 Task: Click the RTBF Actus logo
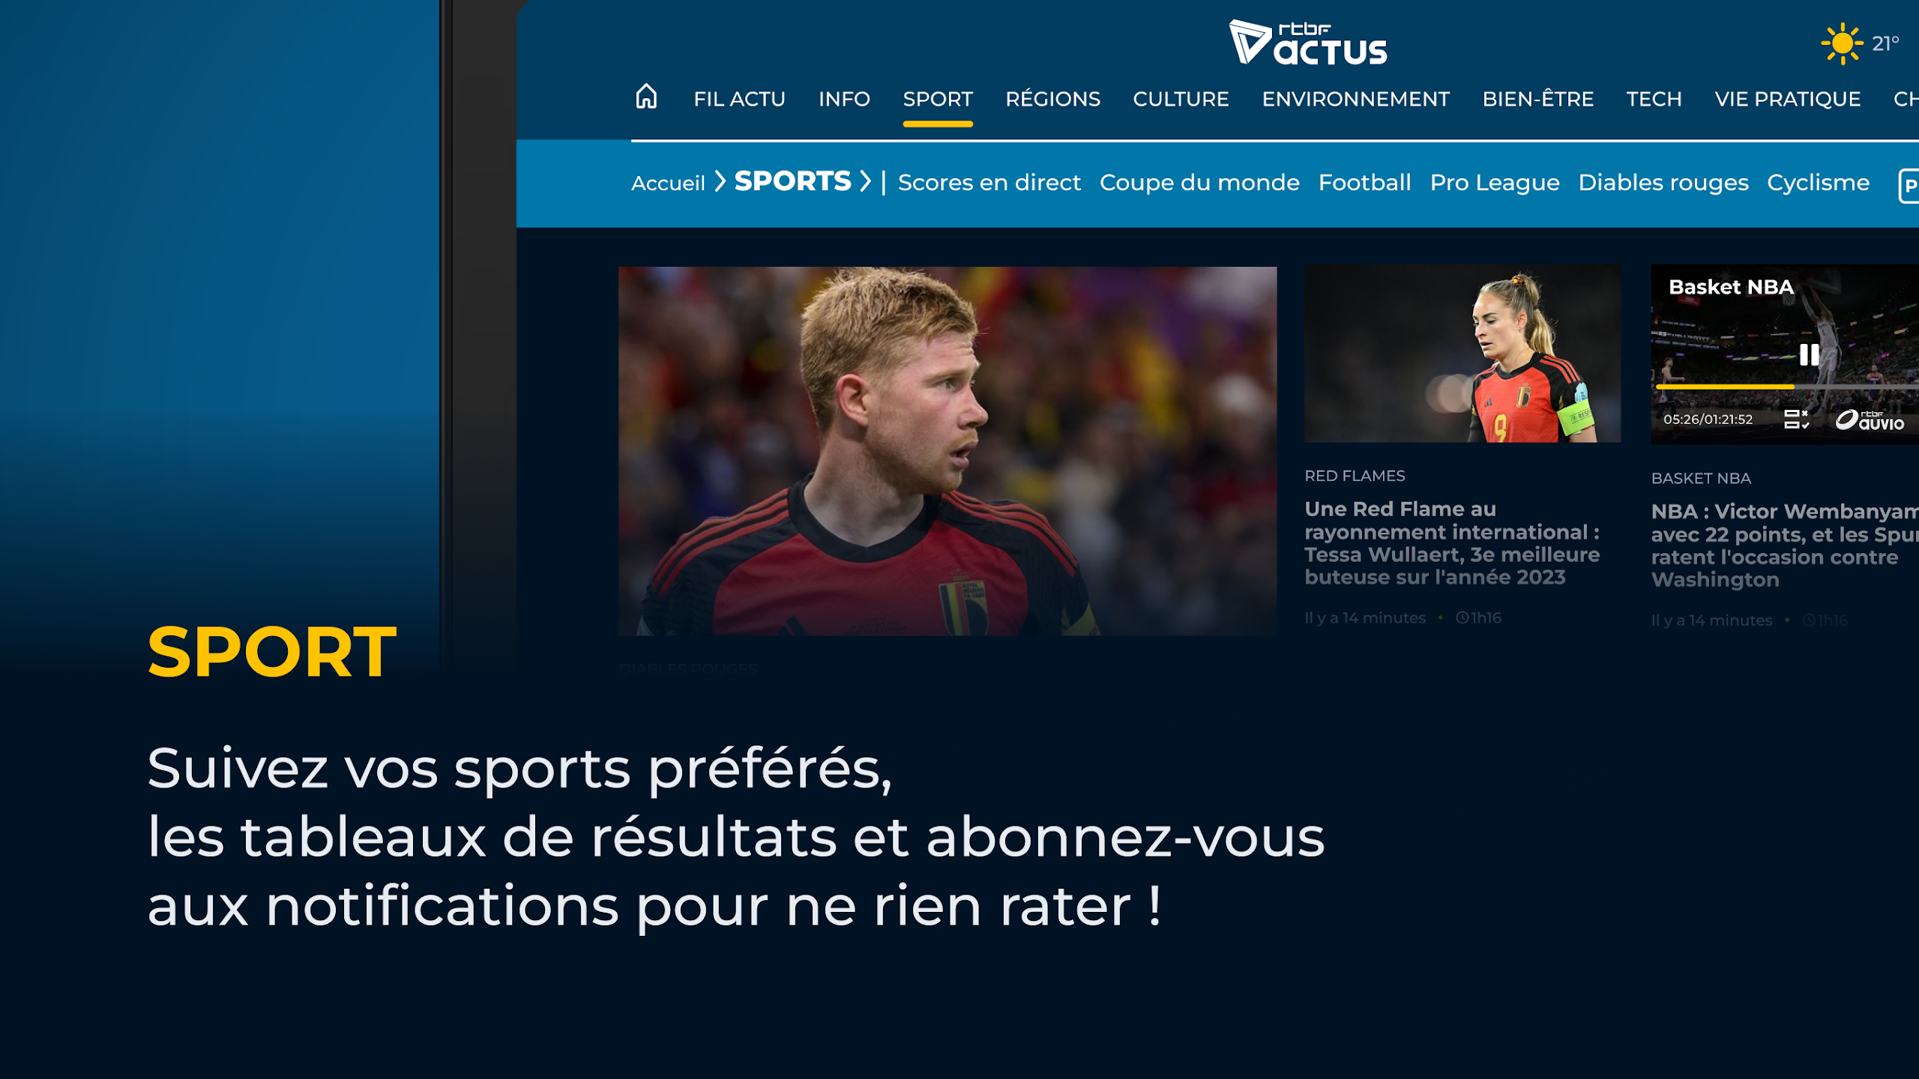coord(1308,43)
